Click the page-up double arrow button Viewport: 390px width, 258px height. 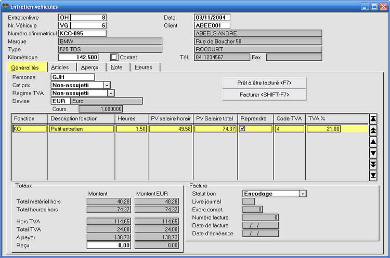pyautogui.click(x=373, y=130)
